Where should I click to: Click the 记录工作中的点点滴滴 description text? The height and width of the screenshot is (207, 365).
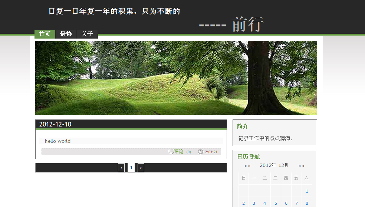coord(265,138)
